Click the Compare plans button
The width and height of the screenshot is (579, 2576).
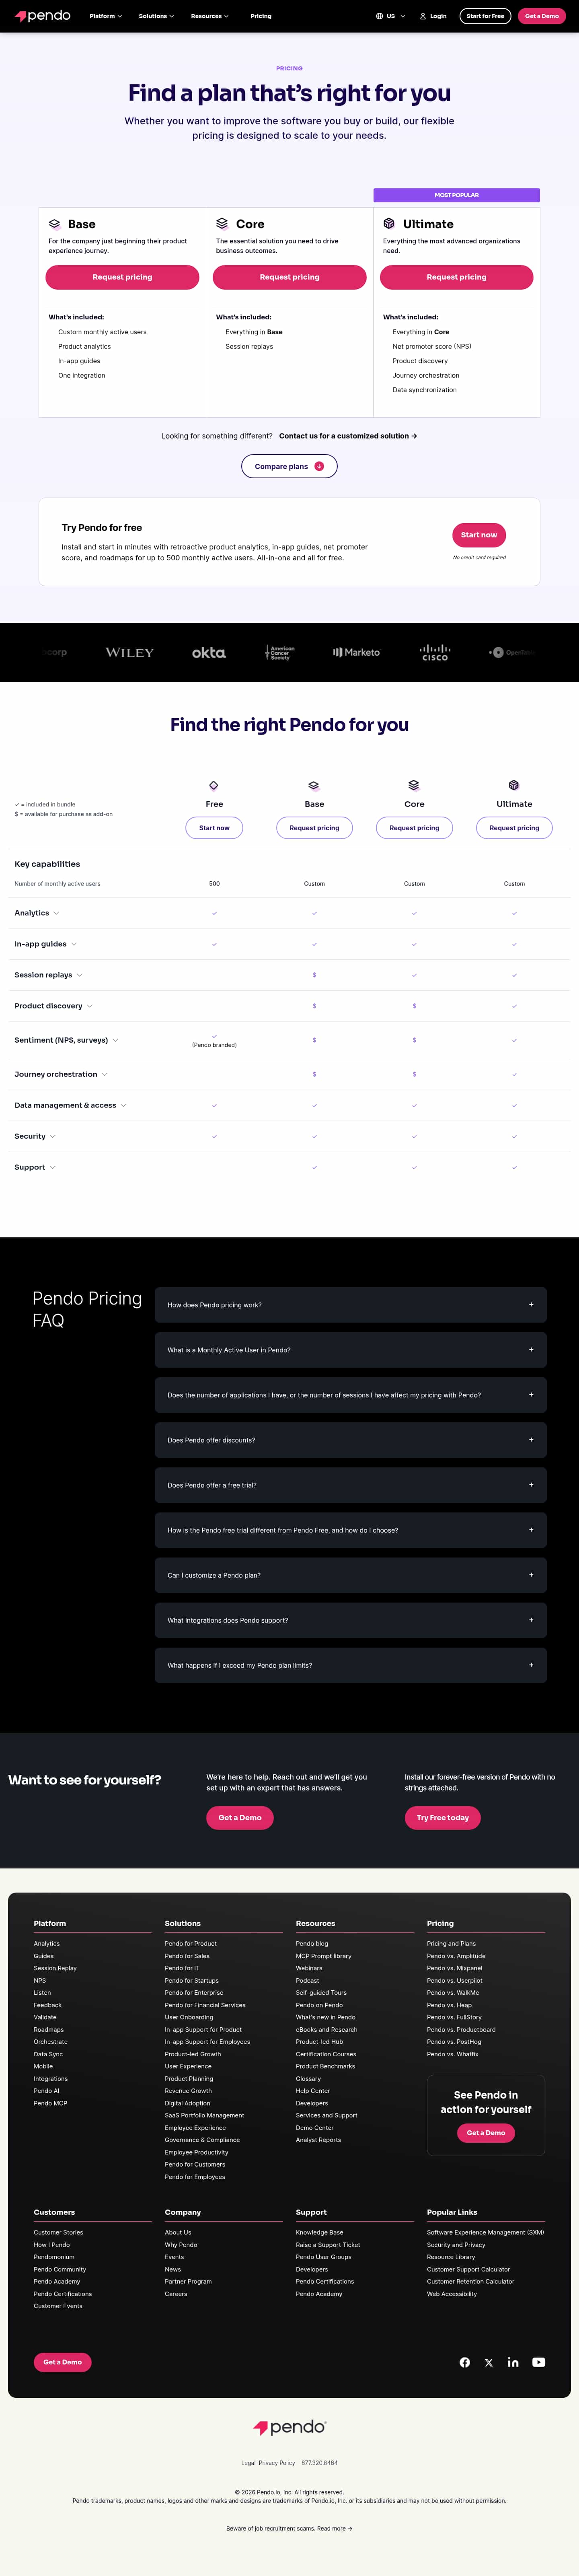point(289,466)
